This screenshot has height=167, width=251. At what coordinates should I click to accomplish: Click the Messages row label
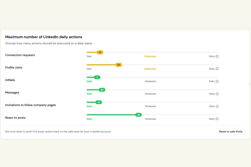pyautogui.click(x=12, y=92)
